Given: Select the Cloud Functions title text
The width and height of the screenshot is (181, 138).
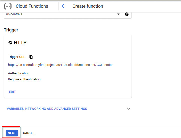Looking at the screenshot, I should pyautogui.click(x=32, y=6).
